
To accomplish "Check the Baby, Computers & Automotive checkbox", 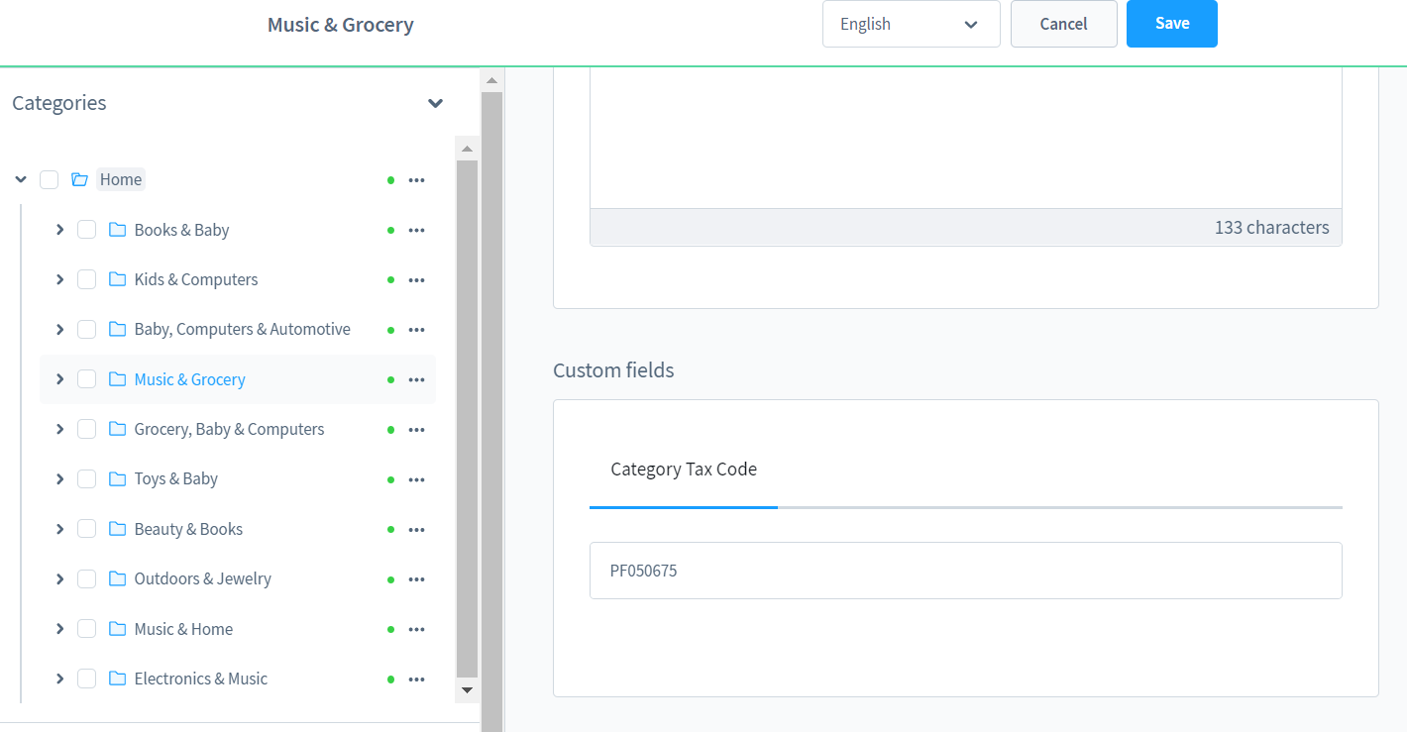I will [86, 329].
